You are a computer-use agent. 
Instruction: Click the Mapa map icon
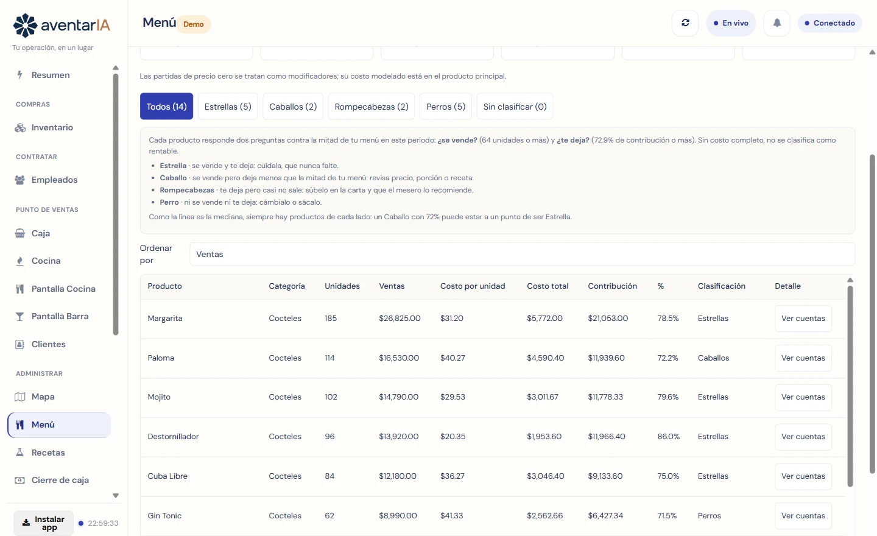[20, 397]
